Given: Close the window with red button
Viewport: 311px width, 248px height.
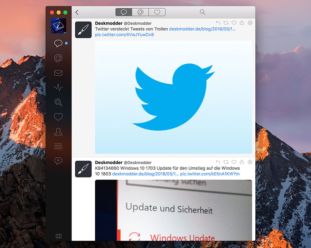Looking at the screenshot, I should pyautogui.click(x=52, y=12).
